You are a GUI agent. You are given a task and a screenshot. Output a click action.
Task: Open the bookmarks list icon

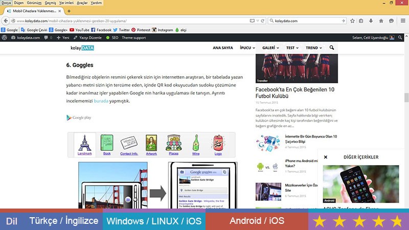[x=361, y=21]
